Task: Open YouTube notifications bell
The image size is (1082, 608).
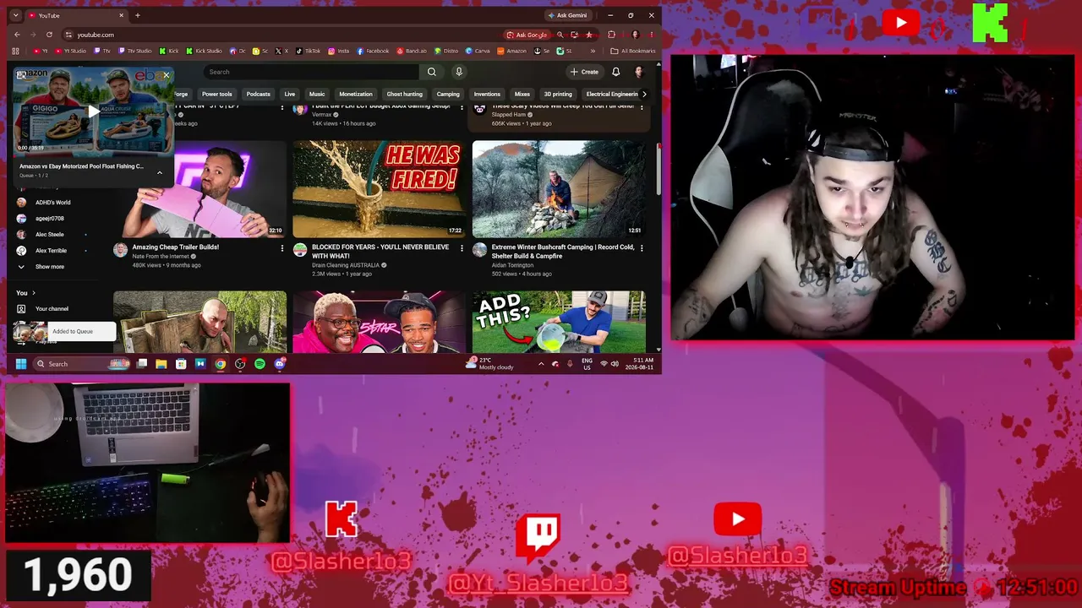Action: pos(615,72)
